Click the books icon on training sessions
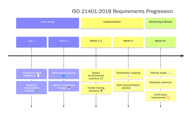 101,91
